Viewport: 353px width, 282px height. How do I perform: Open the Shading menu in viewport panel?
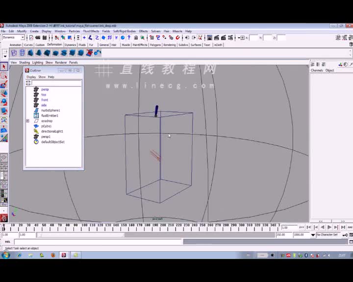tap(24, 63)
